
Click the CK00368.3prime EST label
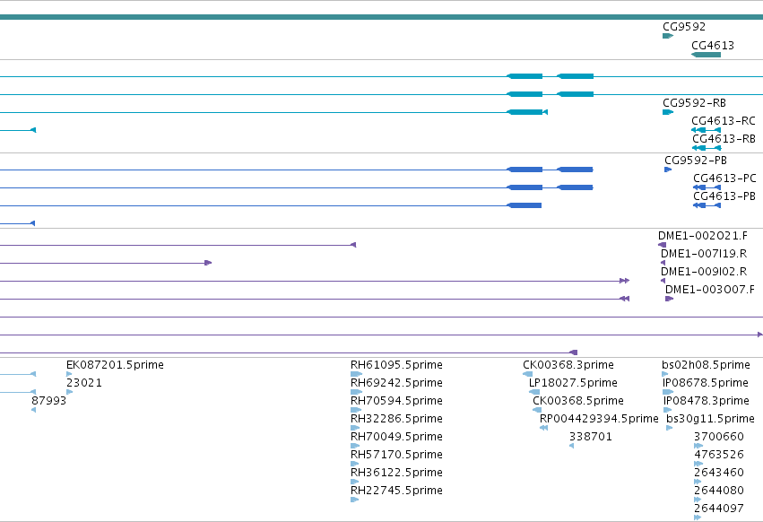[x=568, y=365]
